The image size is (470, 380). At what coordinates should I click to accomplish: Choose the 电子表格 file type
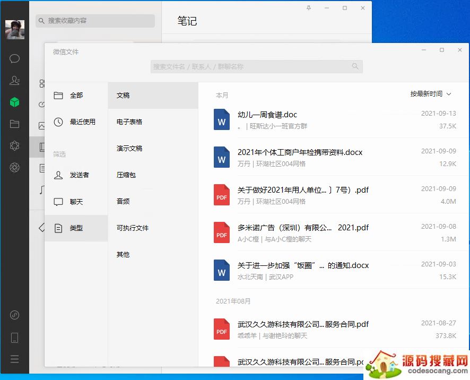(x=153, y=122)
